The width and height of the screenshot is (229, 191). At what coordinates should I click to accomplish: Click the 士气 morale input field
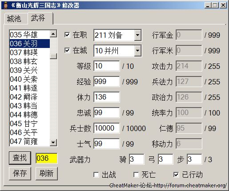[107, 144]
